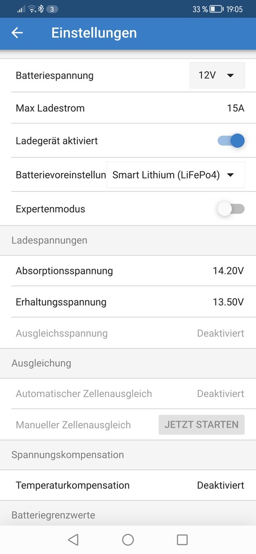Tap the back arrow in Einstellungen header
Image resolution: width=256 pixels, height=554 pixels.
coord(17,33)
